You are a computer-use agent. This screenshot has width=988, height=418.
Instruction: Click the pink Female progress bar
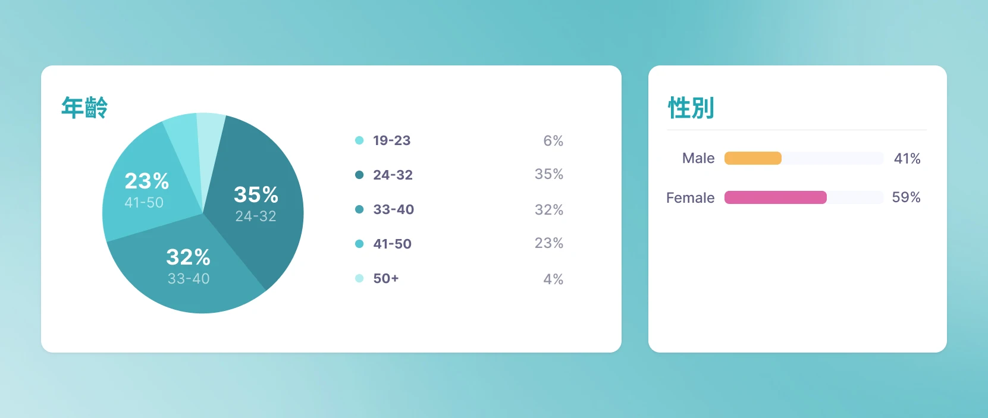tap(775, 197)
